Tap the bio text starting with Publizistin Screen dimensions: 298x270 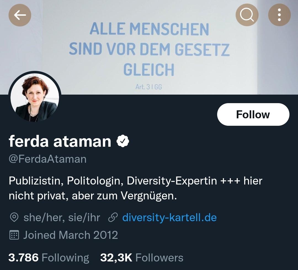point(135,188)
